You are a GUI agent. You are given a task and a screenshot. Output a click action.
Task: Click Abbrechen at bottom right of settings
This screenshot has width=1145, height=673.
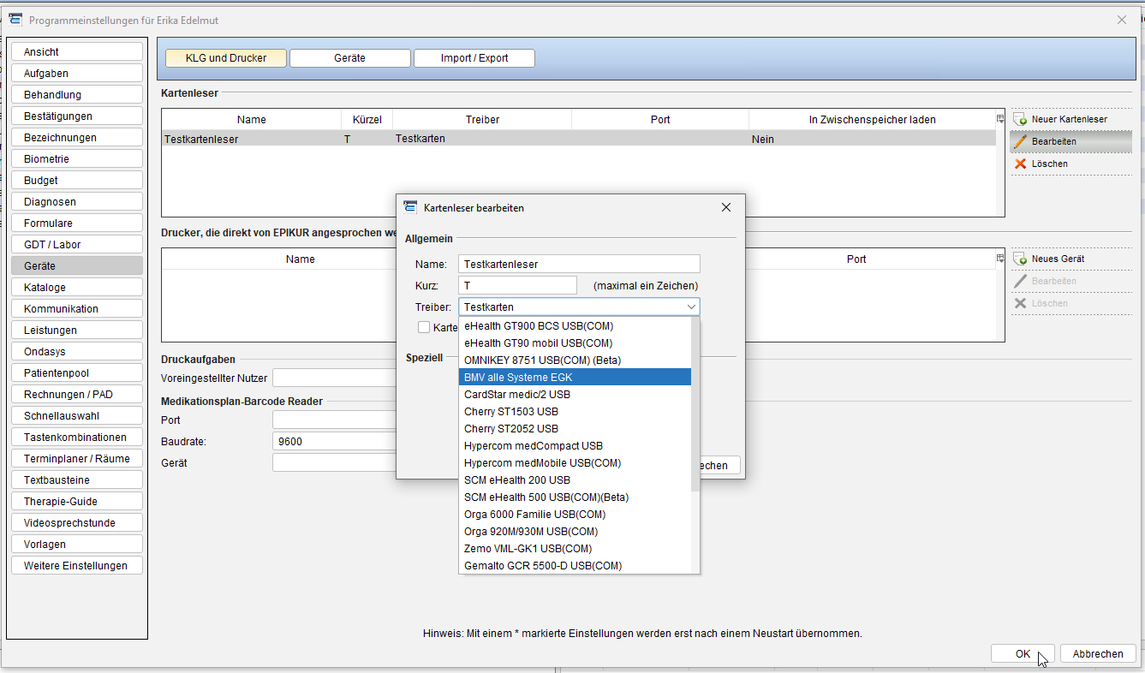(x=1098, y=653)
